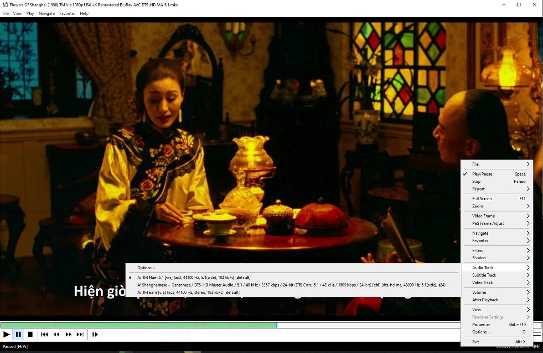This screenshot has height=353, width=543.
Task: Open the Navigate menu in menu bar
Action: point(47,14)
